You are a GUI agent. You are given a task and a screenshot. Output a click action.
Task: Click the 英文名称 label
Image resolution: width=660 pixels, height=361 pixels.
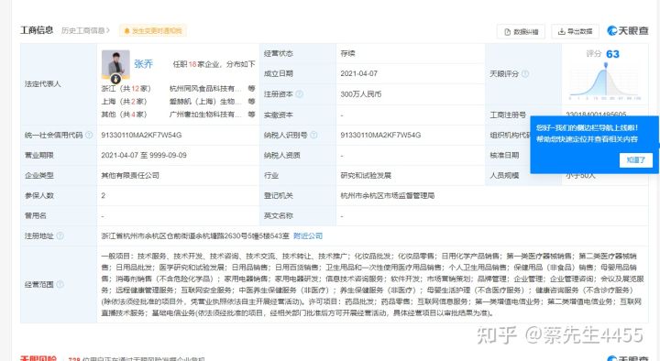(x=279, y=216)
